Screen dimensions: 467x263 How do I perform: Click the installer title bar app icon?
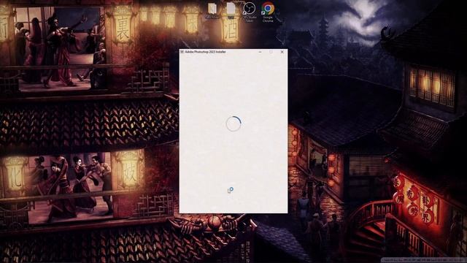pos(182,52)
